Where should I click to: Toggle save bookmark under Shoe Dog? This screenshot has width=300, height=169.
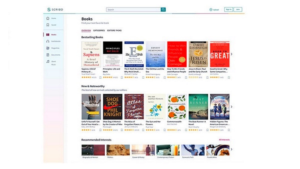[122, 130]
